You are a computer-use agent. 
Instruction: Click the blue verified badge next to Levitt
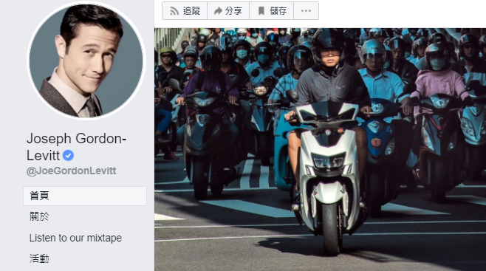click(x=68, y=156)
